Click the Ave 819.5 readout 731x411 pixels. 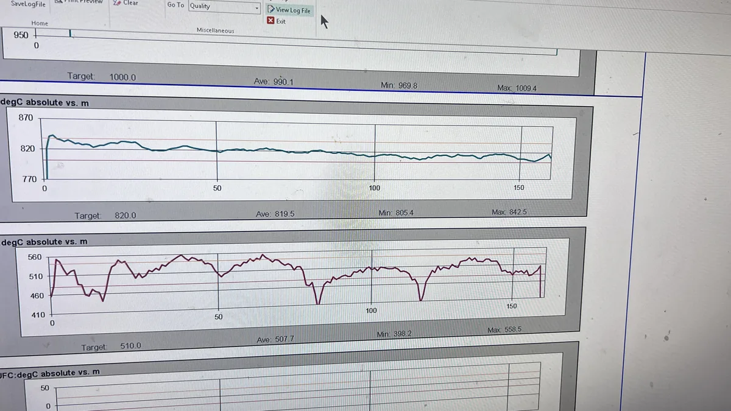(x=275, y=214)
